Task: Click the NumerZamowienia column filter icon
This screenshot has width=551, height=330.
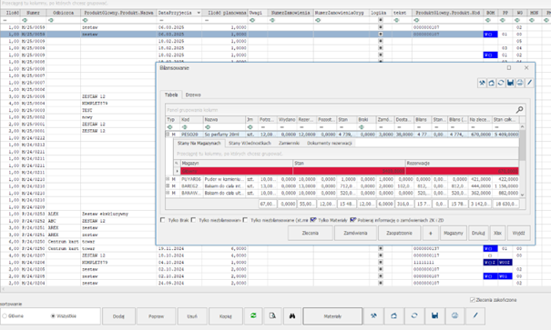Action: [272, 20]
